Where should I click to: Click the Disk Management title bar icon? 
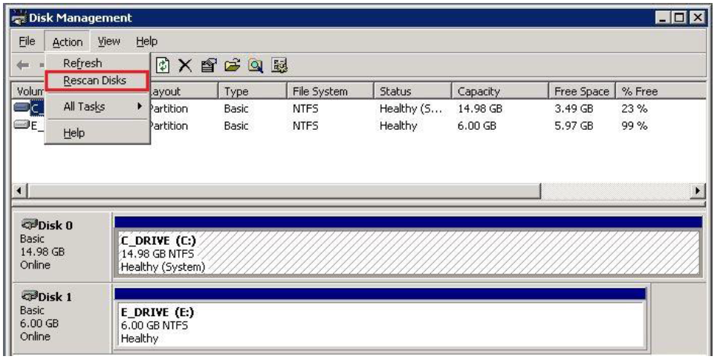point(19,18)
